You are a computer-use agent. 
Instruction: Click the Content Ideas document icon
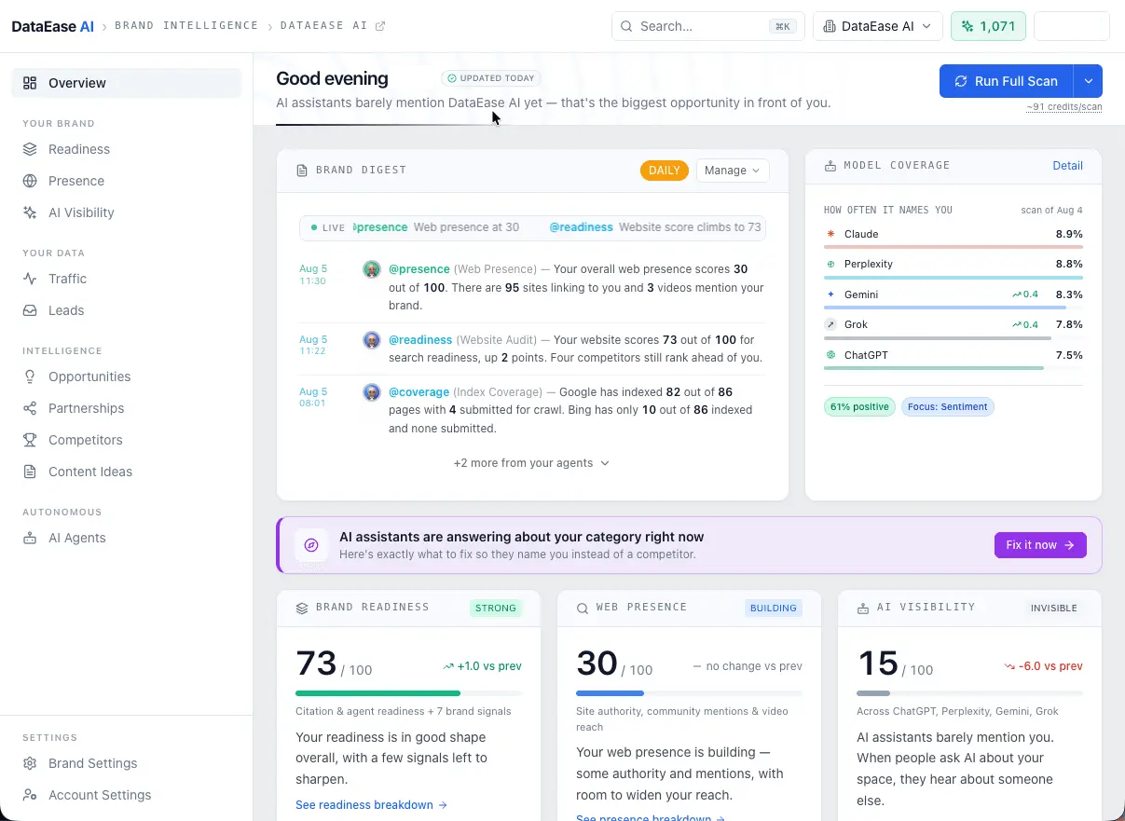pos(30,472)
